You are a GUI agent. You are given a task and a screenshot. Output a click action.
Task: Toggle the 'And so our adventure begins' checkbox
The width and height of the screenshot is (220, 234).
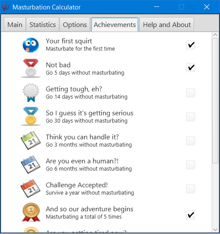click(190, 215)
